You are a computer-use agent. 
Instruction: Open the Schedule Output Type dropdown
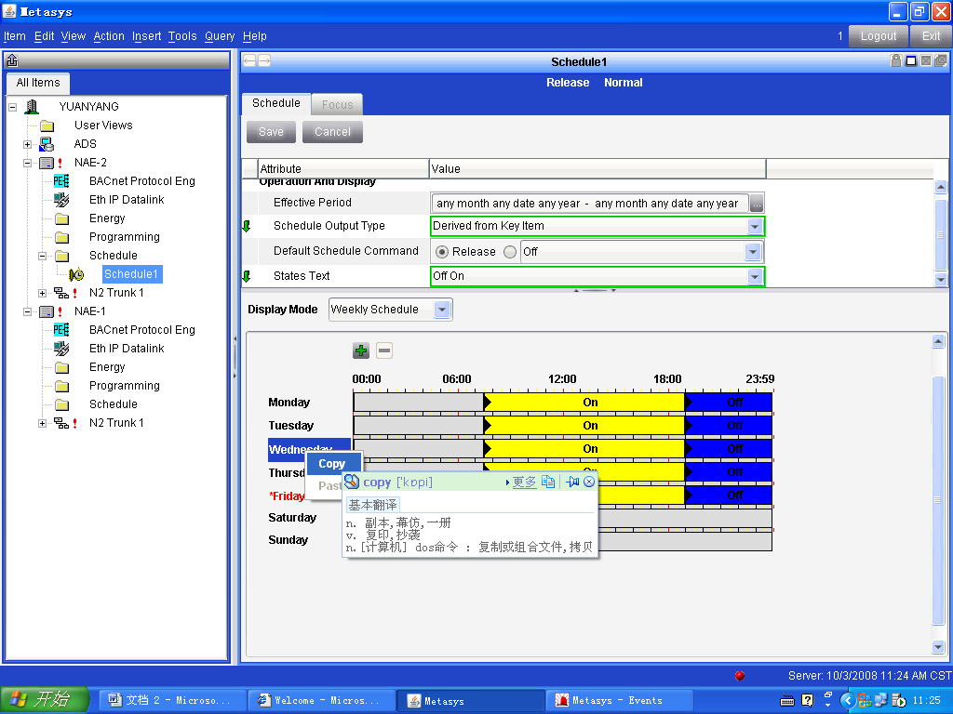pyautogui.click(x=754, y=226)
